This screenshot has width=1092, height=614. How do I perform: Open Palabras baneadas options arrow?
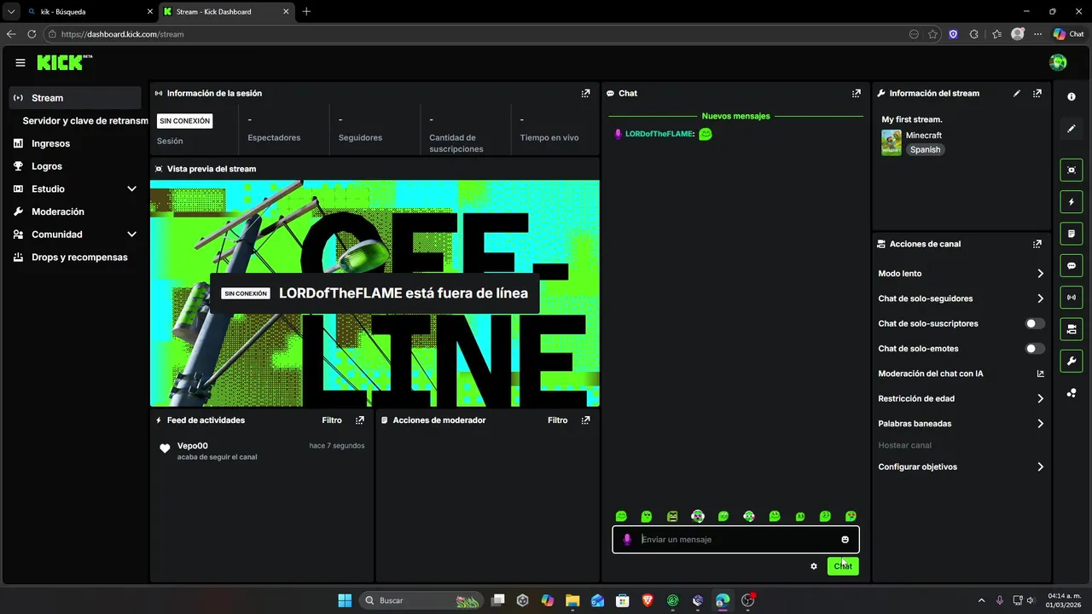tap(1040, 424)
